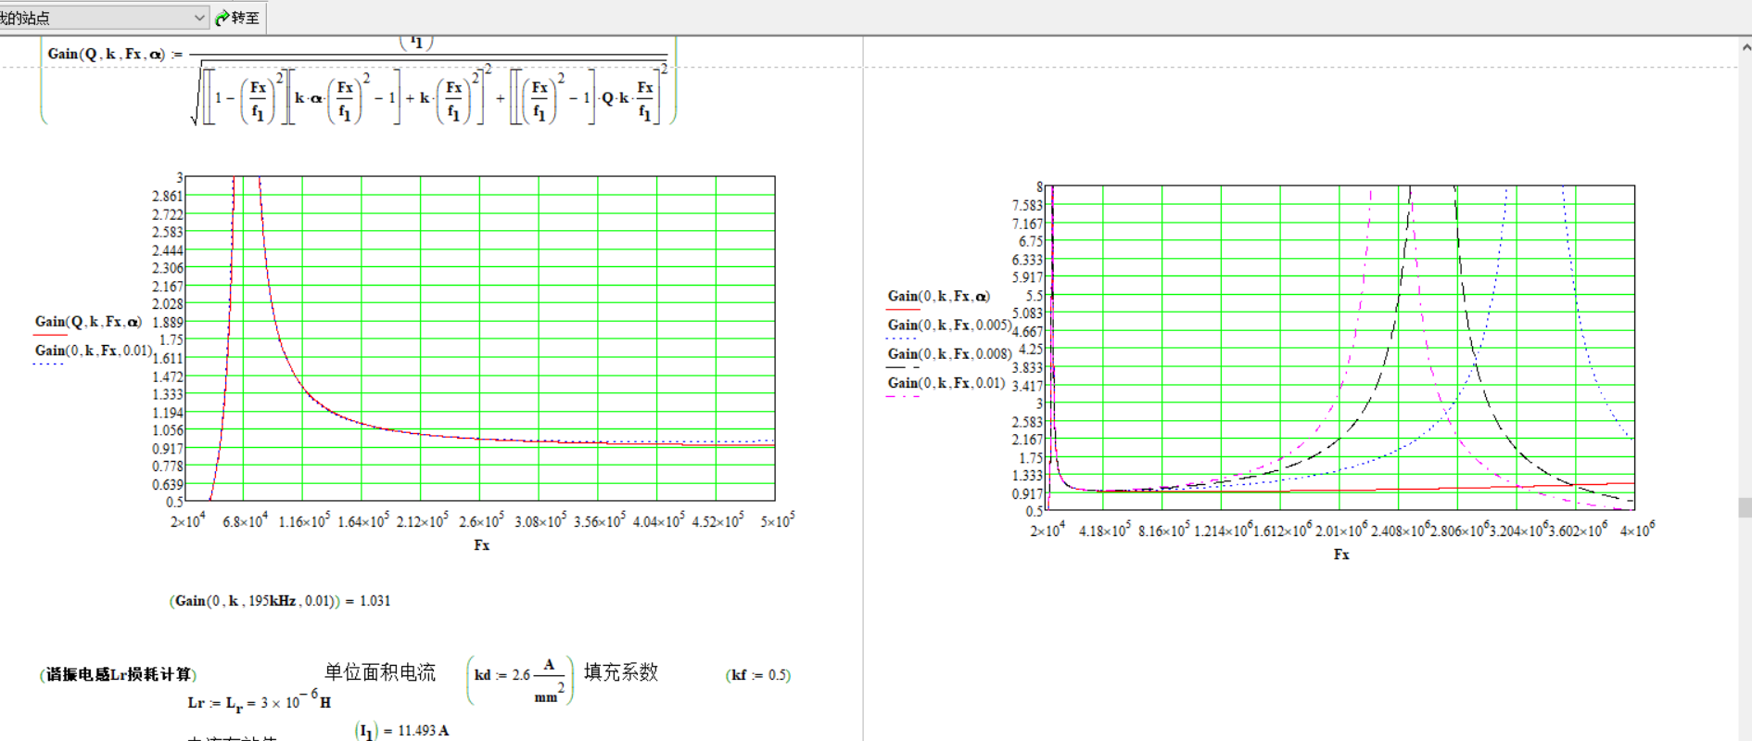1752x741 pixels.
Task: Click the Lr := 3×10⁻⁶ H equation
Action: 259,701
